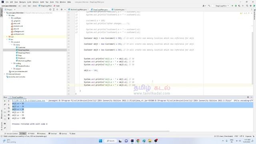Open Build tool window tab at bottom
Image resolution: width=256 pixels, height=144 pixels.
point(72,134)
